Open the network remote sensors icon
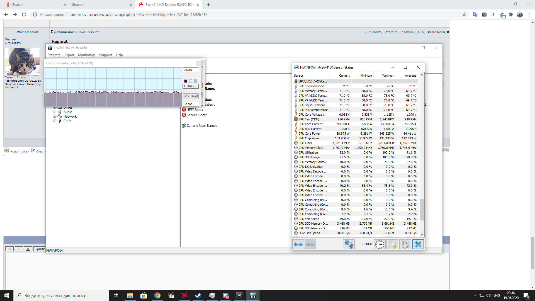 [x=349, y=244]
